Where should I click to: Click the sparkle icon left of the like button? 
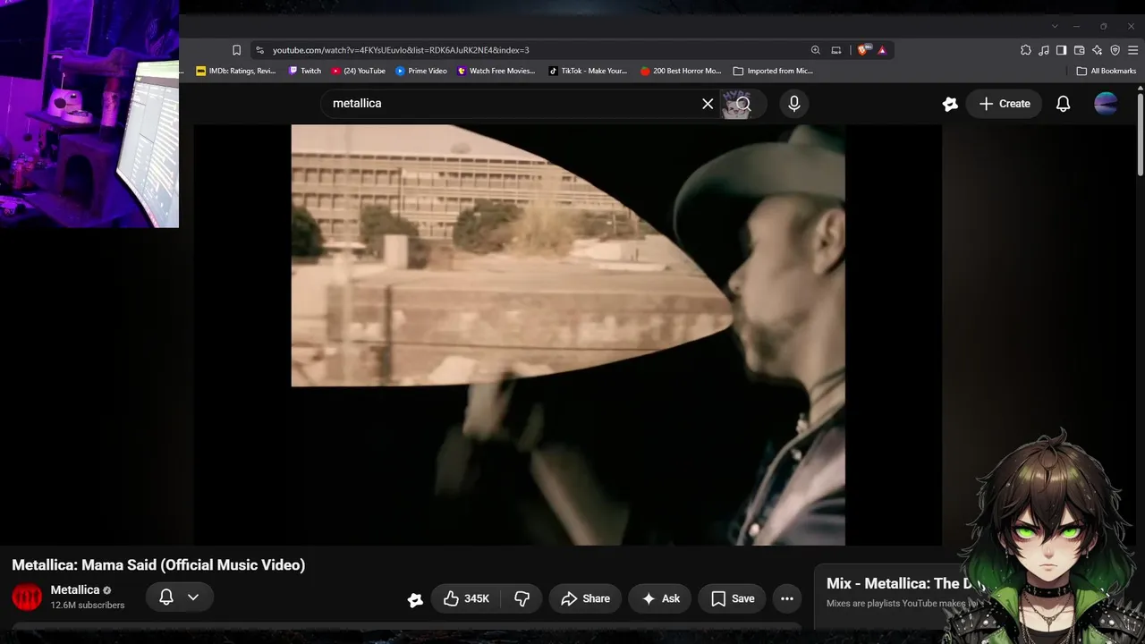click(x=415, y=600)
